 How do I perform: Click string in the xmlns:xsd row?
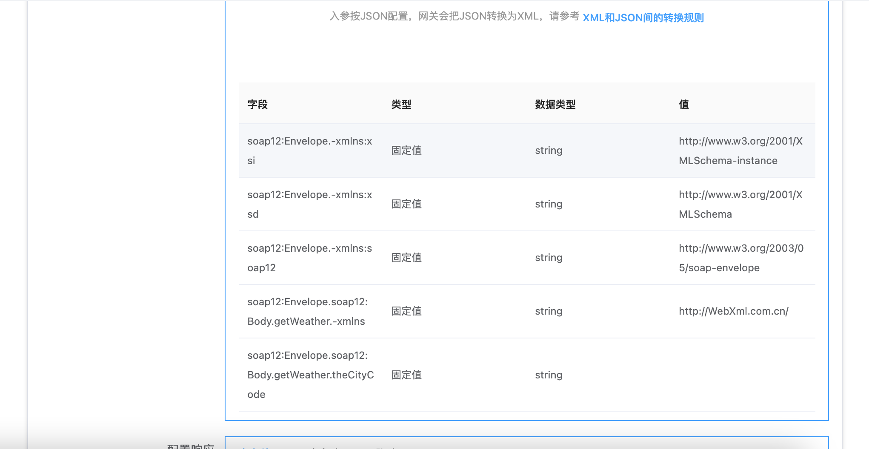coord(549,204)
